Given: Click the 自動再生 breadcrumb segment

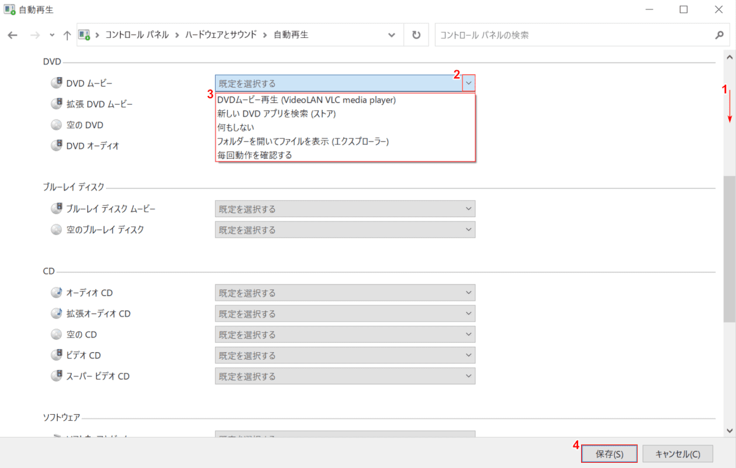Looking at the screenshot, I should pyautogui.click(x=291, y=35).
